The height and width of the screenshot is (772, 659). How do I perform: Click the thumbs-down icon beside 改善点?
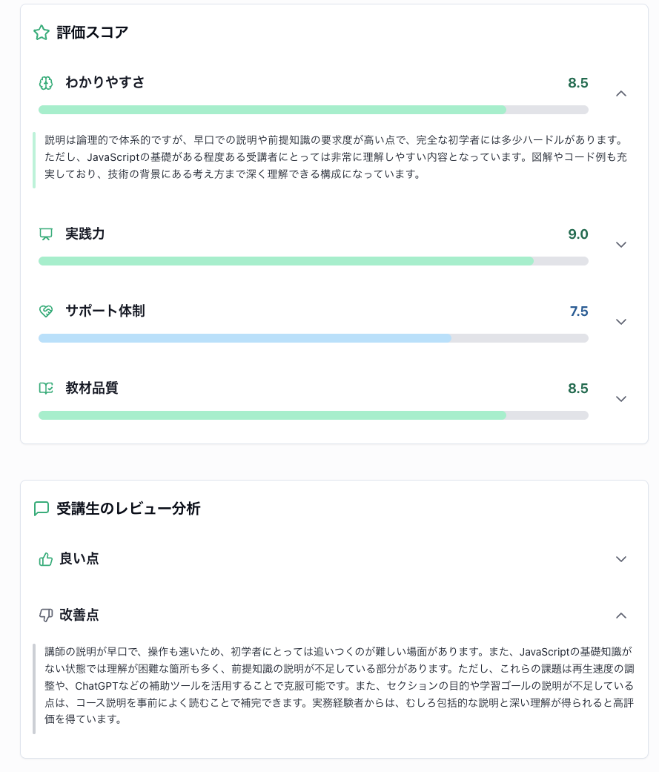(46, 615)
